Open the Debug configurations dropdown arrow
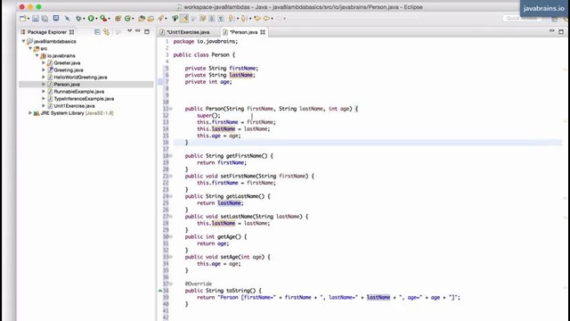 (x=84, y=19)
